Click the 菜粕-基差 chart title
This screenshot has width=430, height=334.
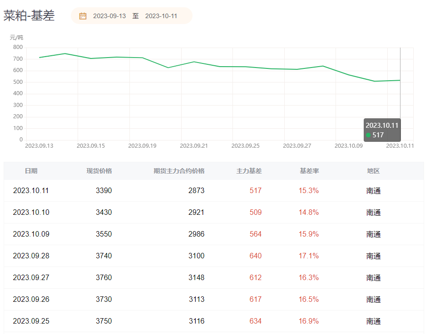pyautogui.click(x=29, y=15)
